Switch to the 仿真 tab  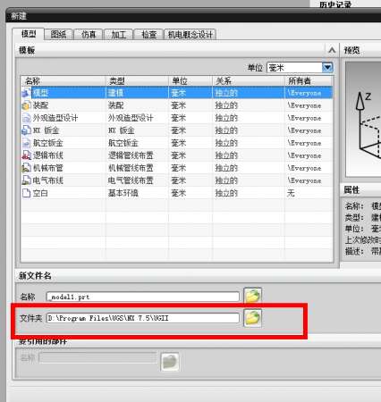coord(89,35)
